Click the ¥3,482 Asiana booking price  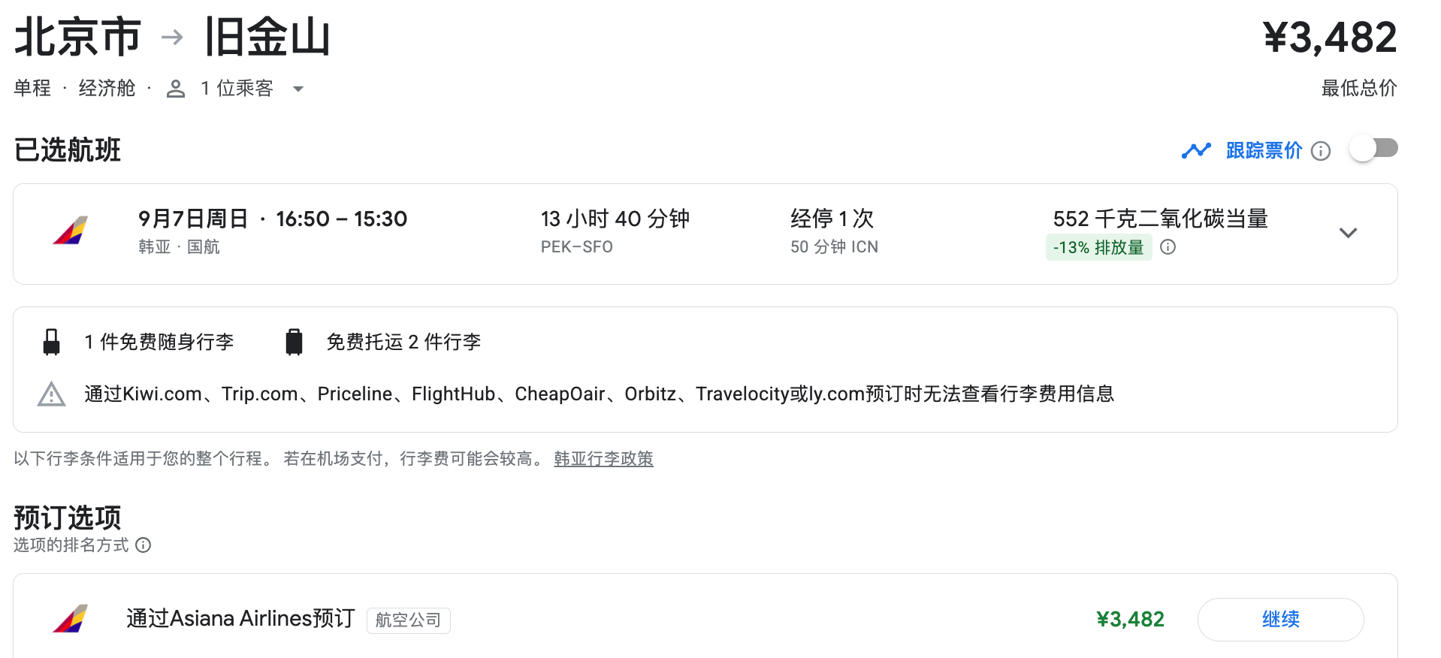[1130, 619]
